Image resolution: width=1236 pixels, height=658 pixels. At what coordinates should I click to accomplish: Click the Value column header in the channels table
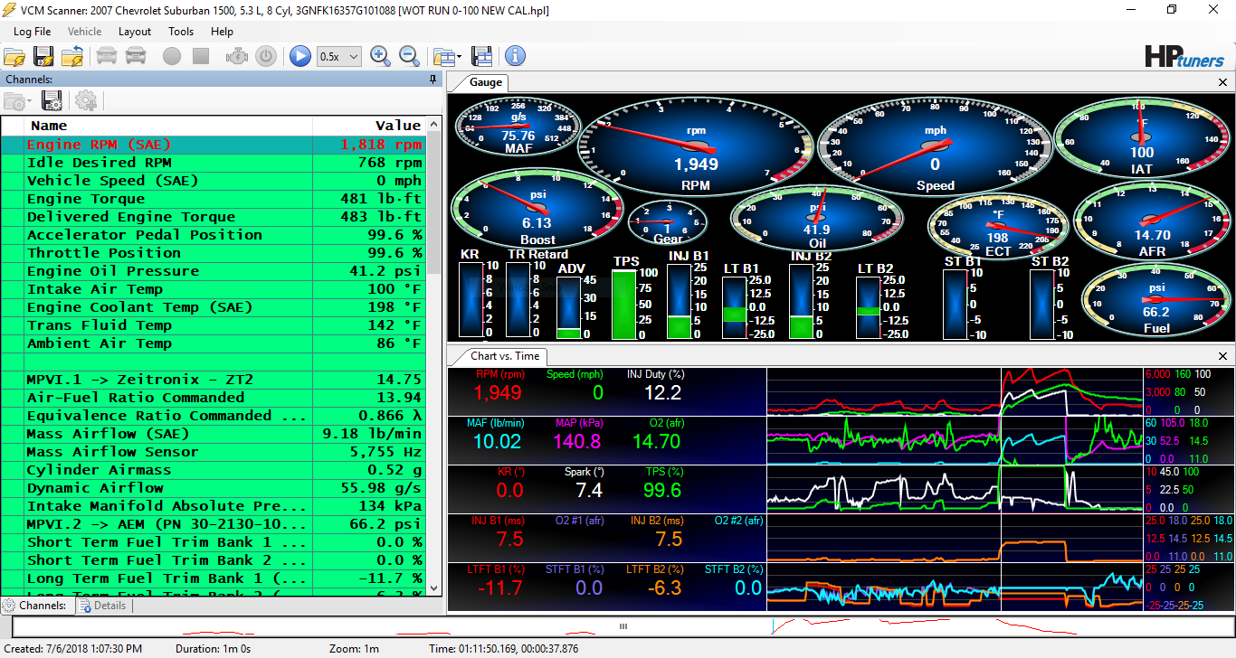(x=368, y=126)
